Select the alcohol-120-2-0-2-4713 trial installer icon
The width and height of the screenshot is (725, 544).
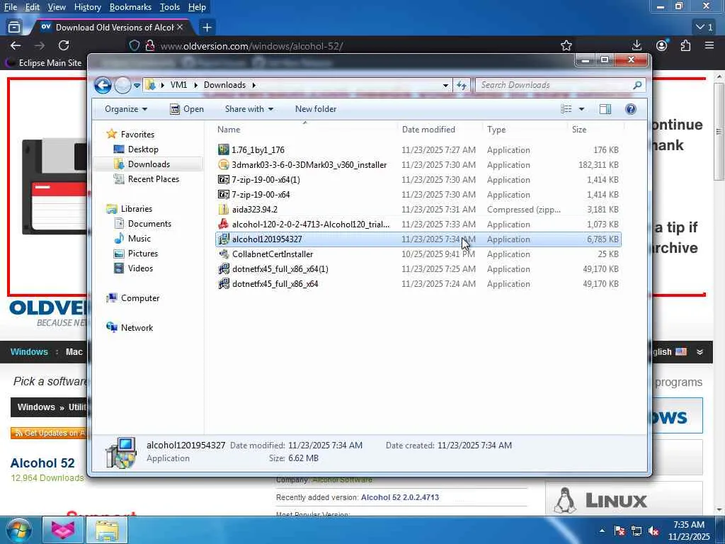[223, 225]
